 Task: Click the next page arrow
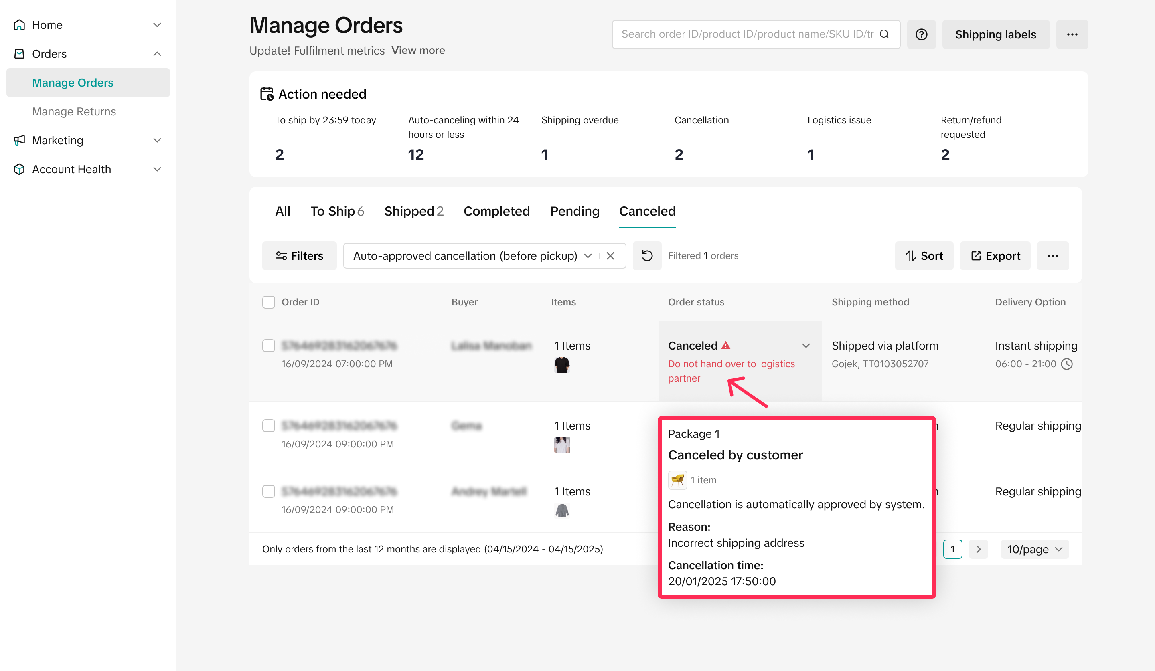click(978, 549)
